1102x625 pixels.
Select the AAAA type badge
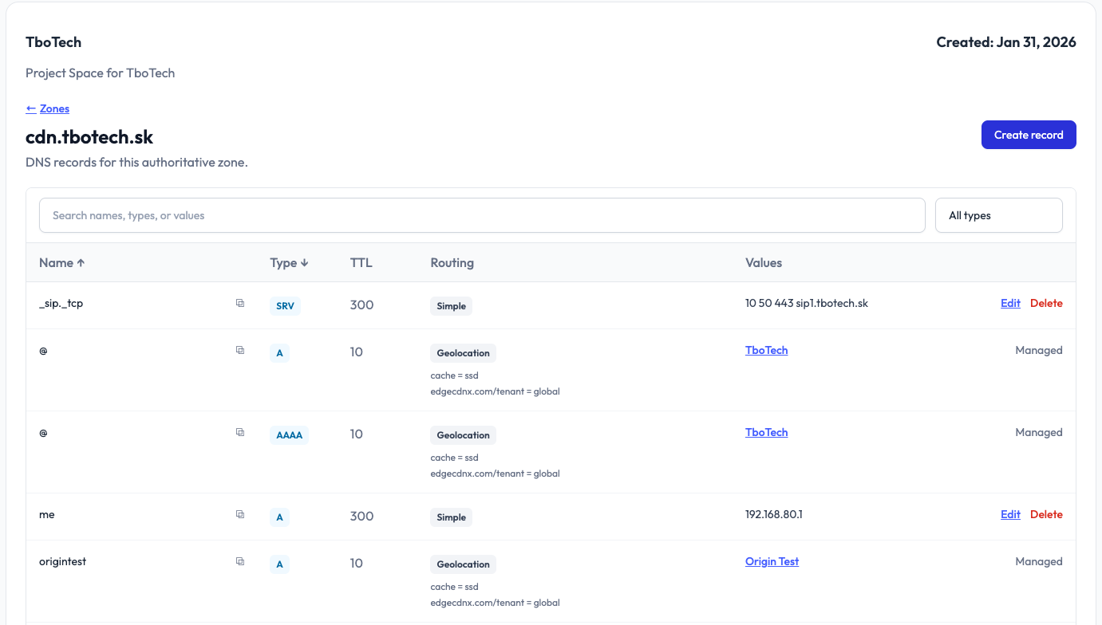(x=290, y=435)
